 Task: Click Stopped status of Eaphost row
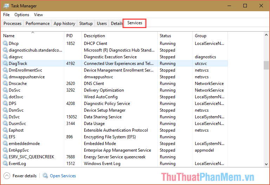(x=167, y=130)
